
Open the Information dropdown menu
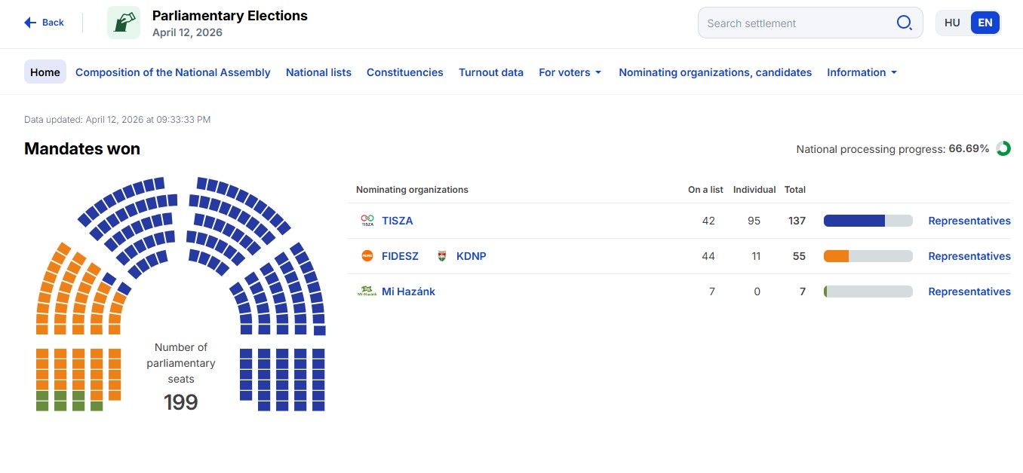[862, 72]
